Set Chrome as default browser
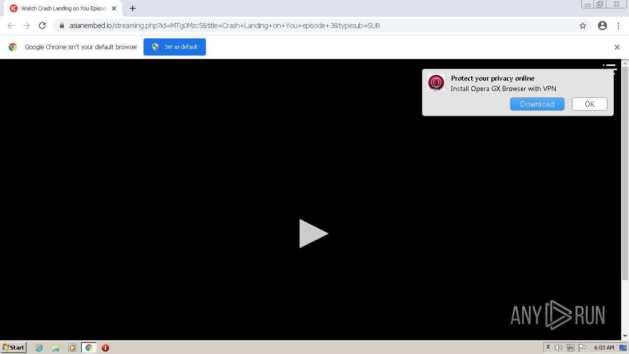 tap(174, 47)
